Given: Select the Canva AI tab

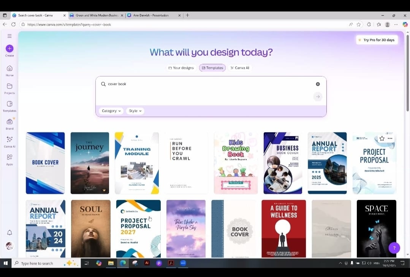Looking at the screenshot, I should point(240,68).
